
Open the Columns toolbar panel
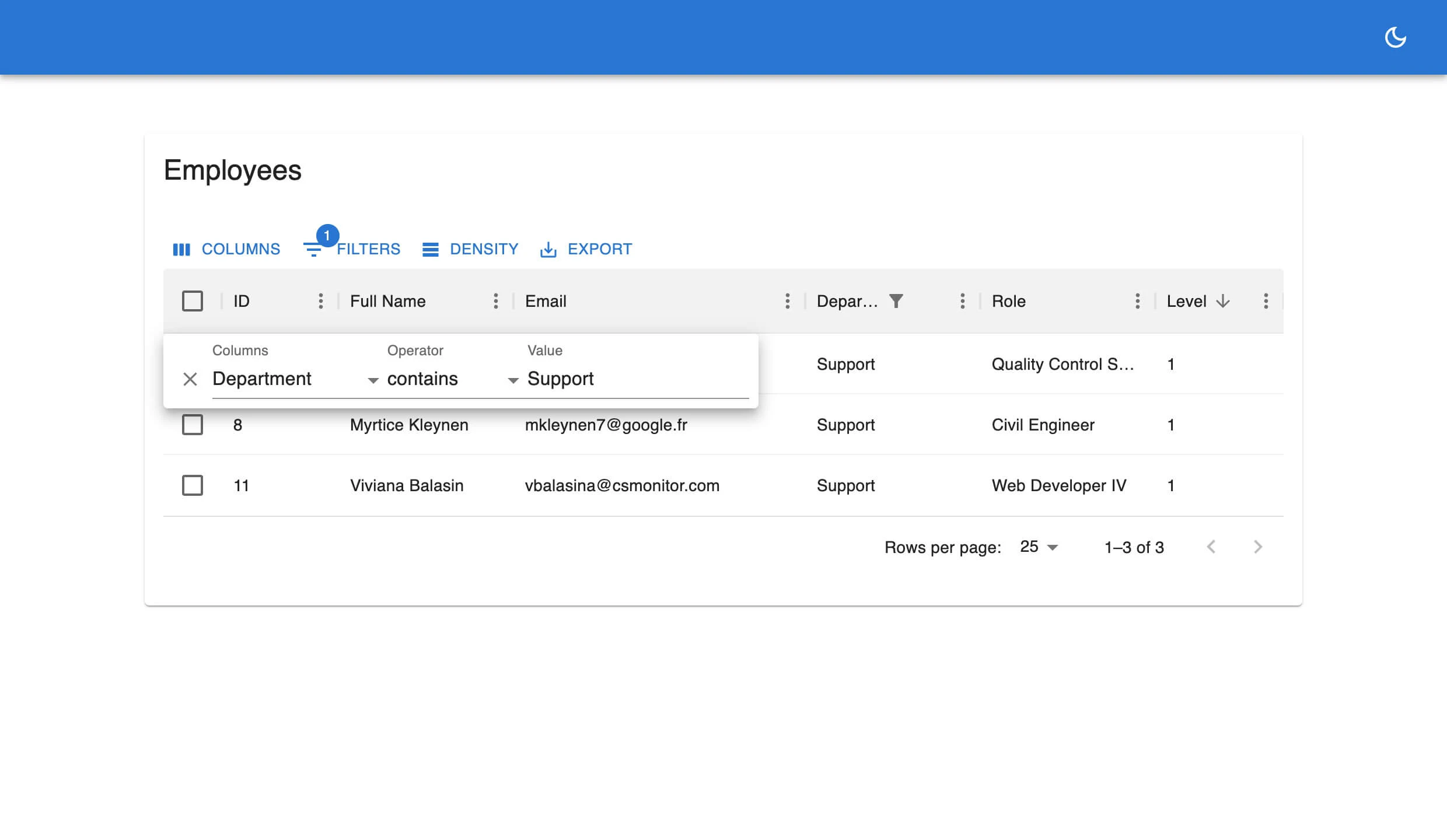pyautogui.click(x=227, y=249)
